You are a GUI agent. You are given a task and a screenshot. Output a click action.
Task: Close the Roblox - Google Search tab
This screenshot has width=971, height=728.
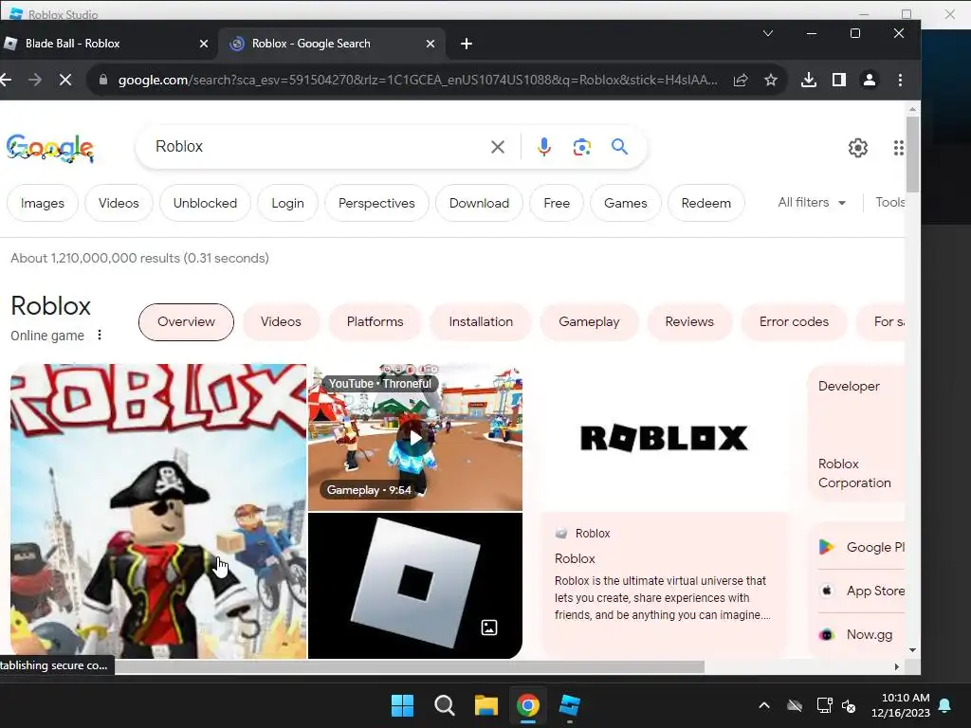[x=431, y=44]
